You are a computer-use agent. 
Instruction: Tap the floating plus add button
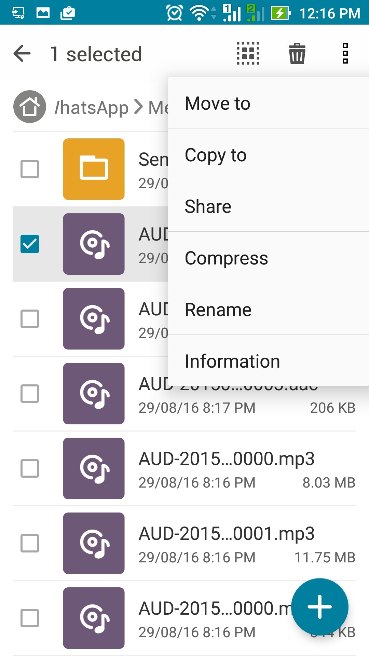pyautogui.click(x=320, y=607)
